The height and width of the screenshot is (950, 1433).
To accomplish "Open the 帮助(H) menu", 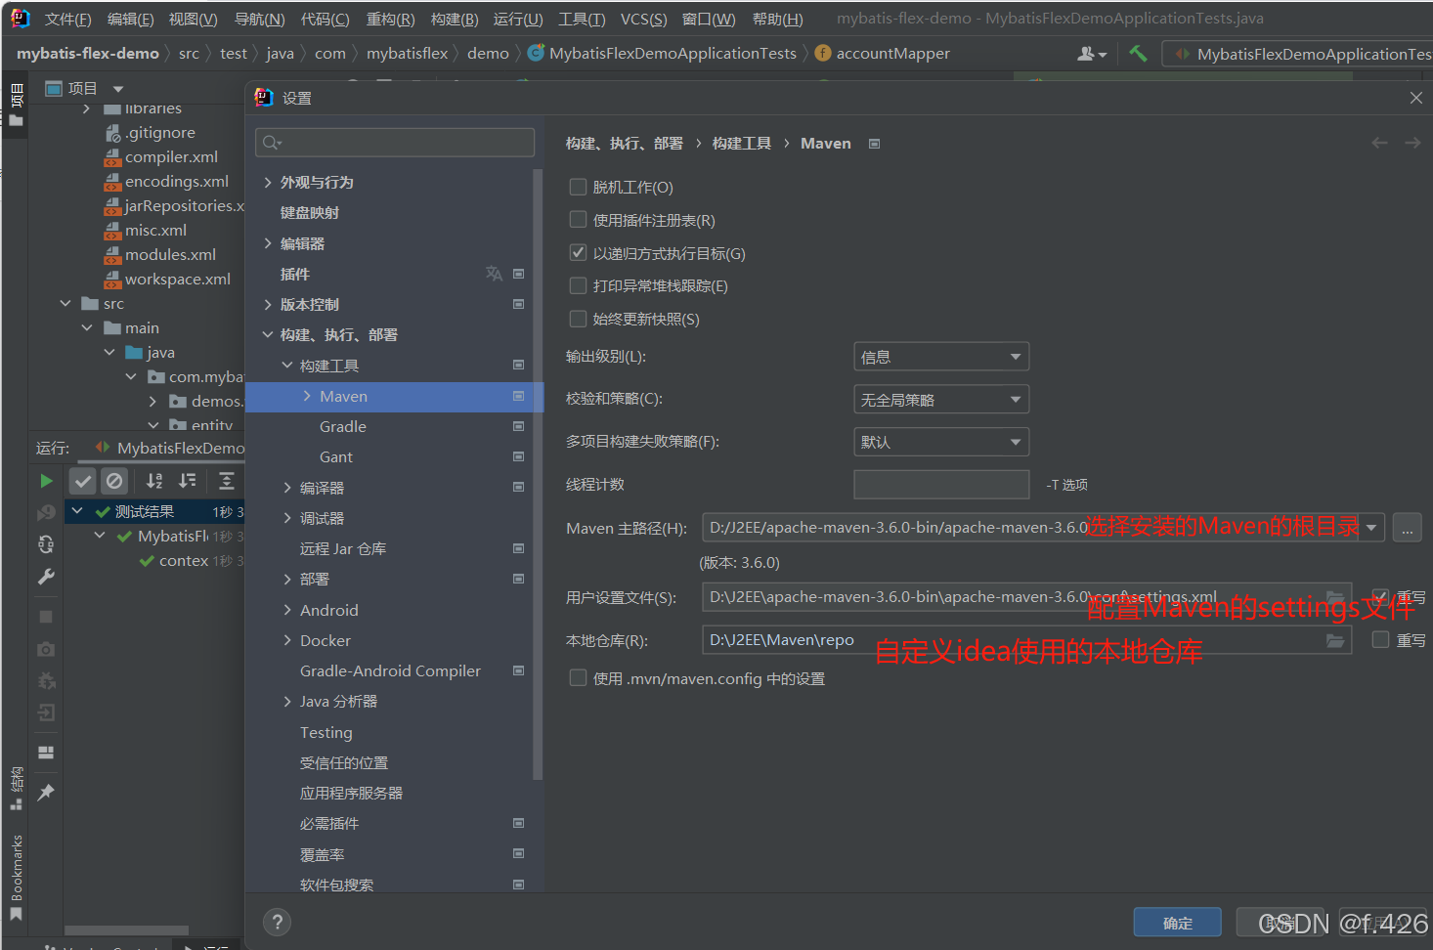I will [777, 19].
